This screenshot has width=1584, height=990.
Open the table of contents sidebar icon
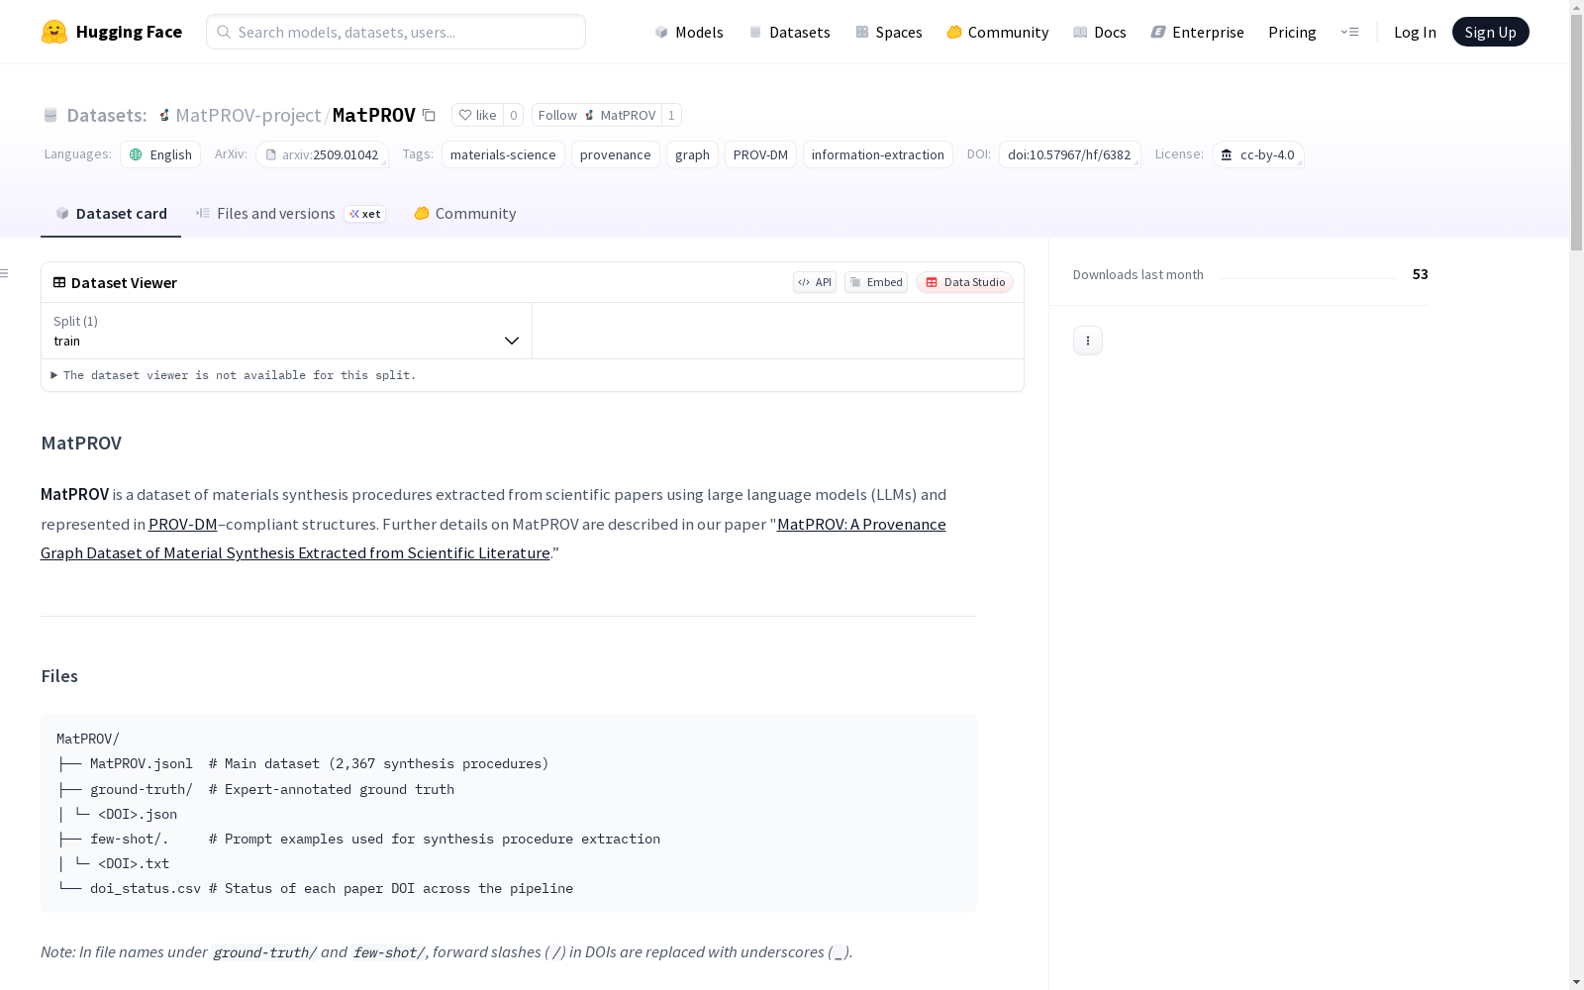tap(5, 273)
